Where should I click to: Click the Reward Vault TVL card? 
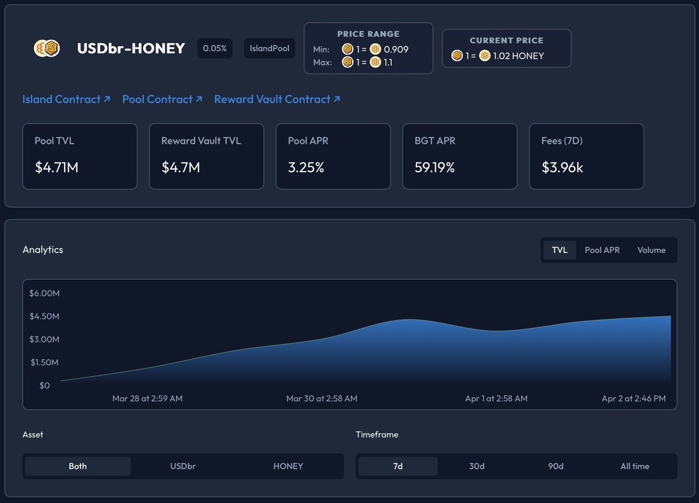[x=206, y=156]
